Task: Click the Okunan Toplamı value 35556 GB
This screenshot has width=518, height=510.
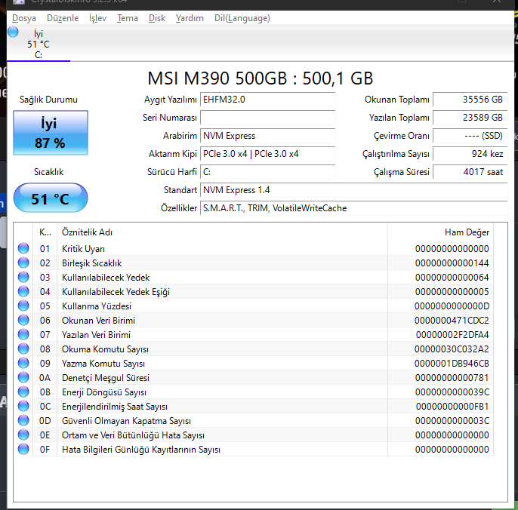Action: click(x=470, y=100)
